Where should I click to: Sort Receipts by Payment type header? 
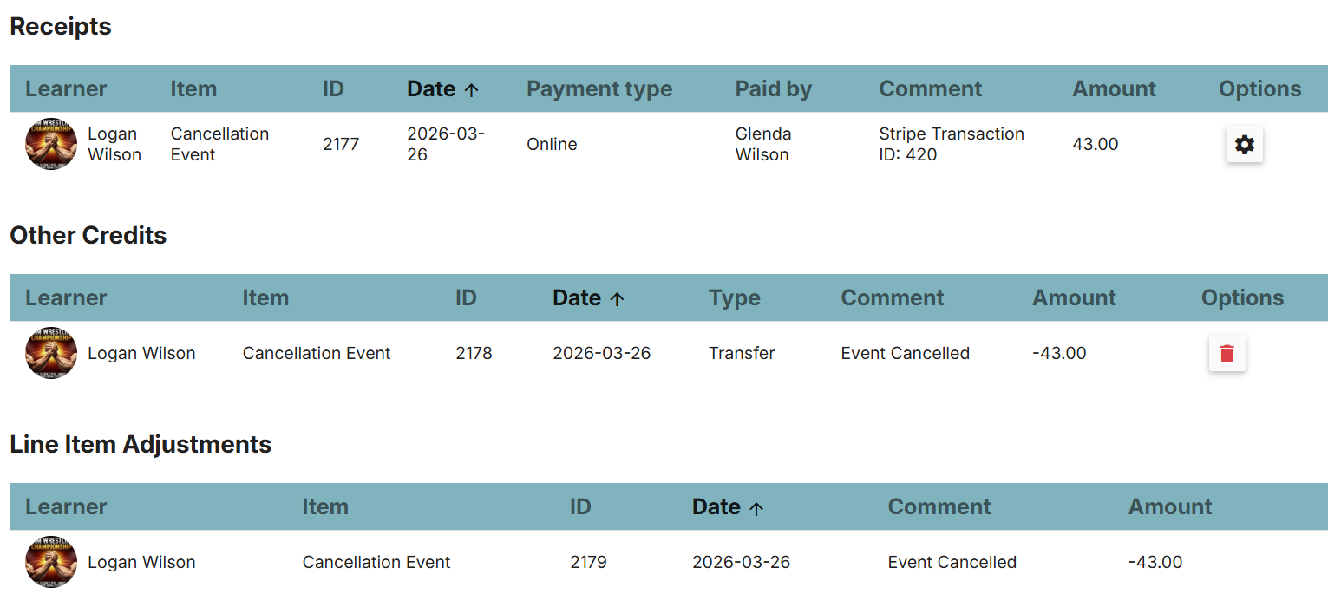tap(599, 89)
